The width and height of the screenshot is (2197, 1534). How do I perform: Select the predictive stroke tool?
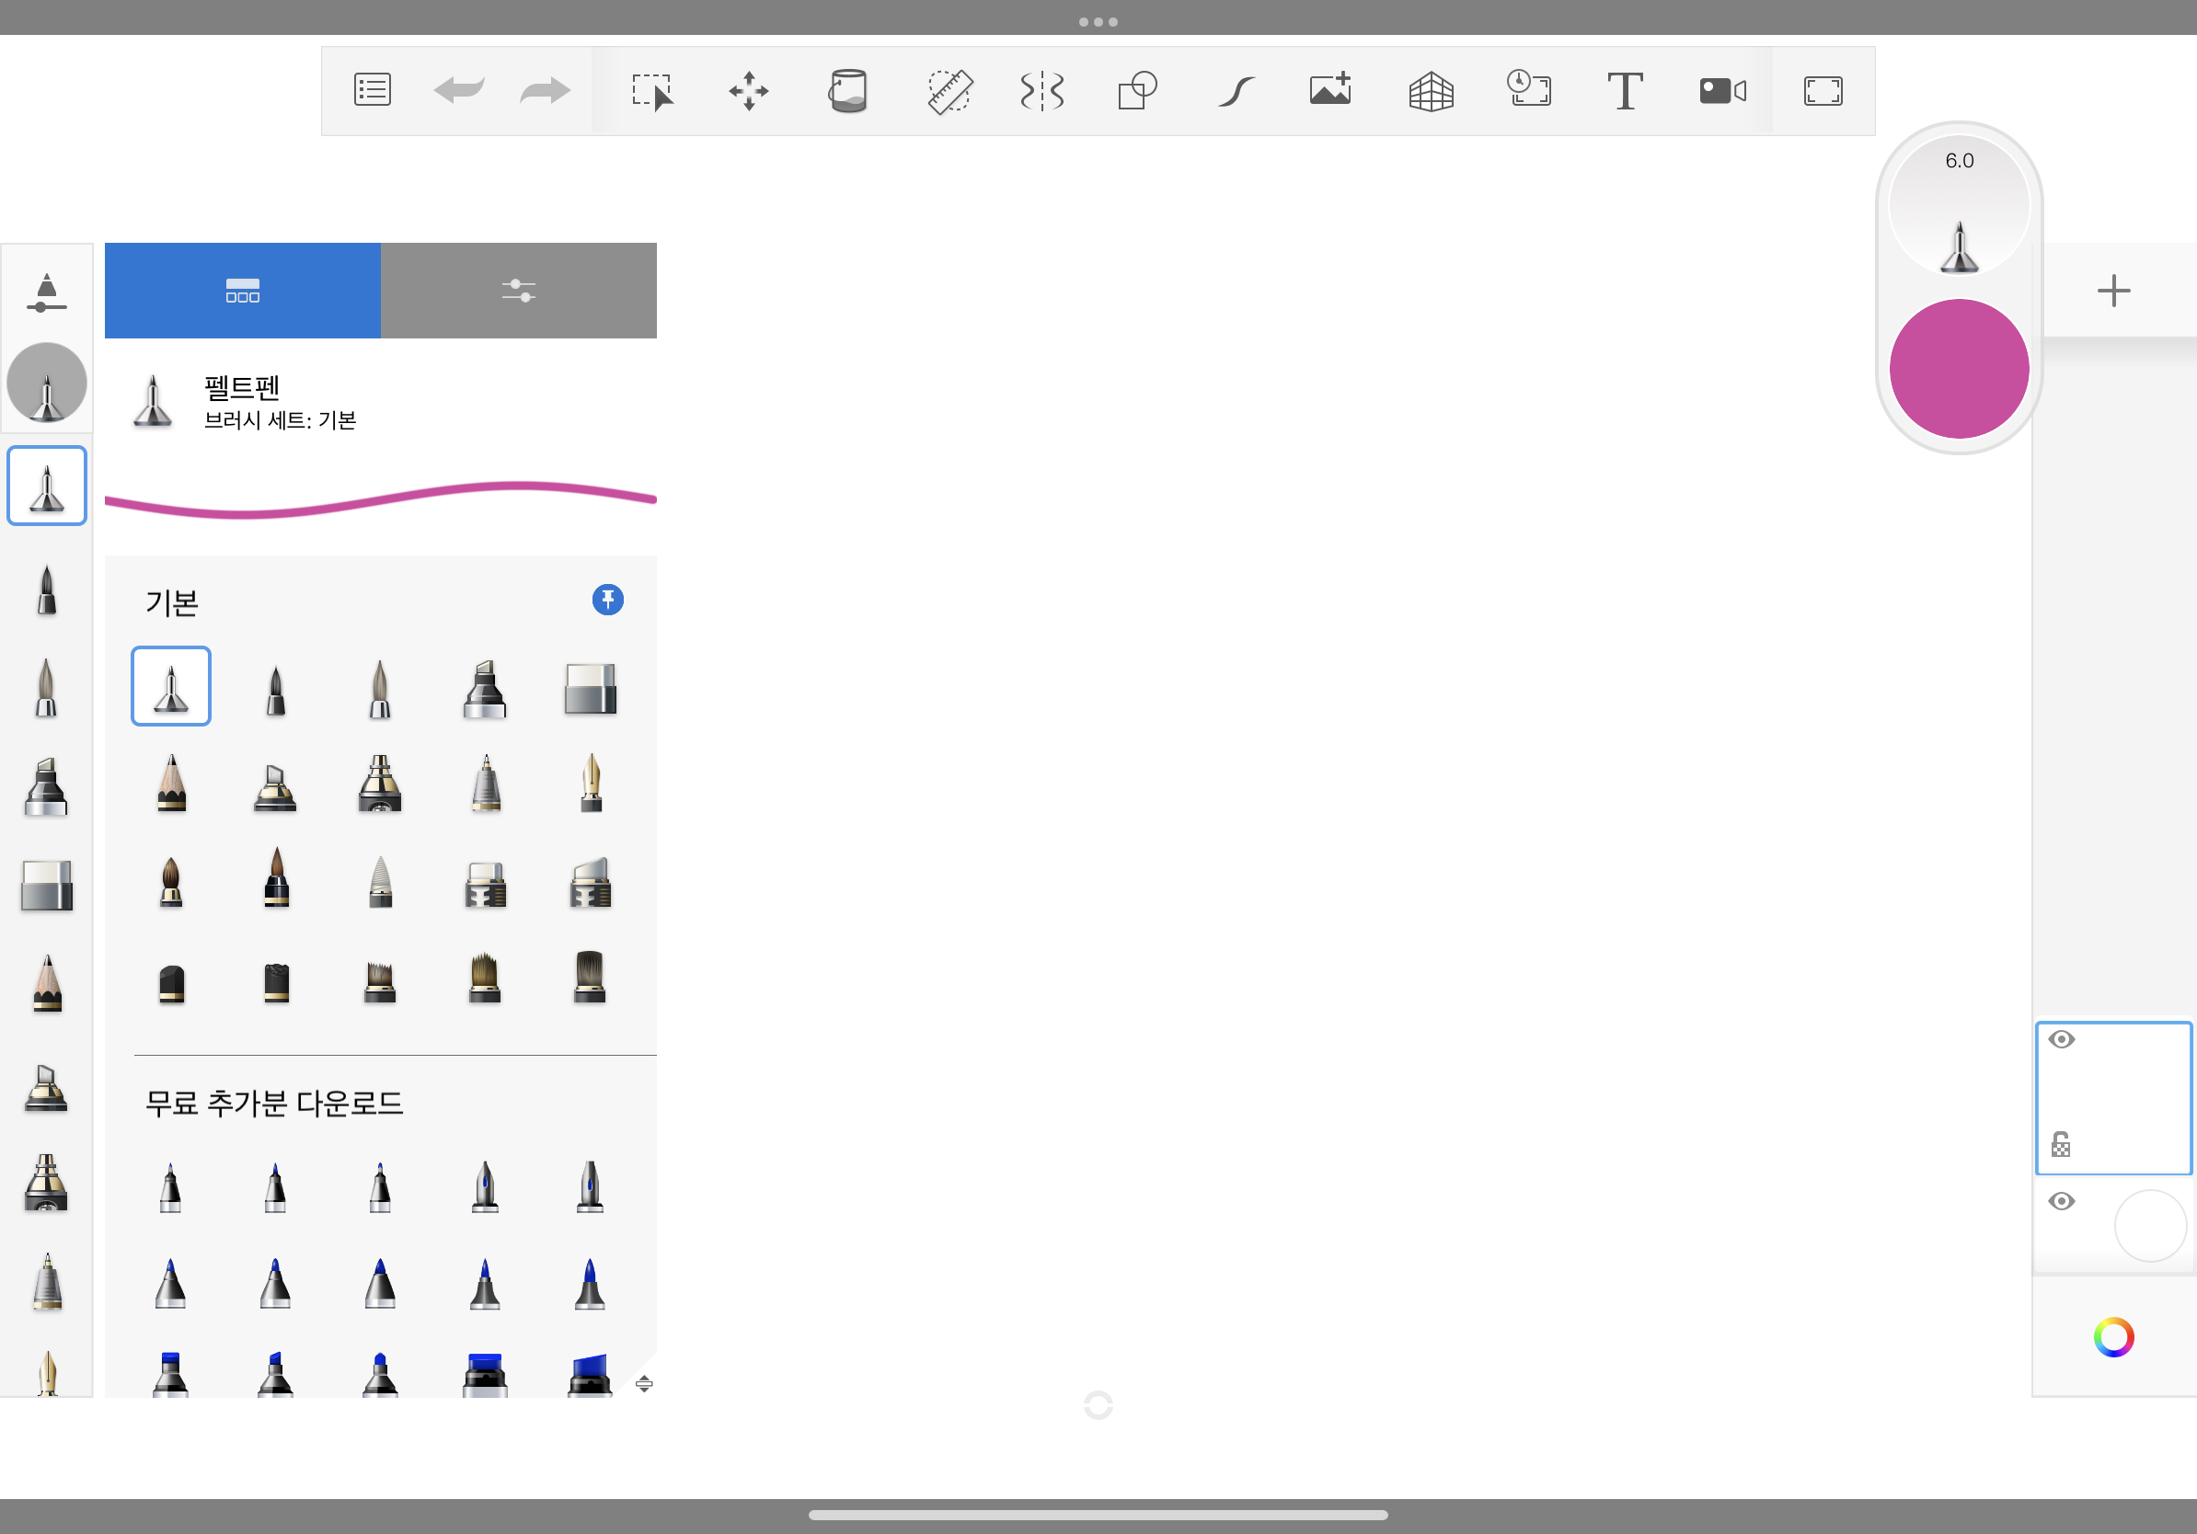click(x=1236, y=92)
